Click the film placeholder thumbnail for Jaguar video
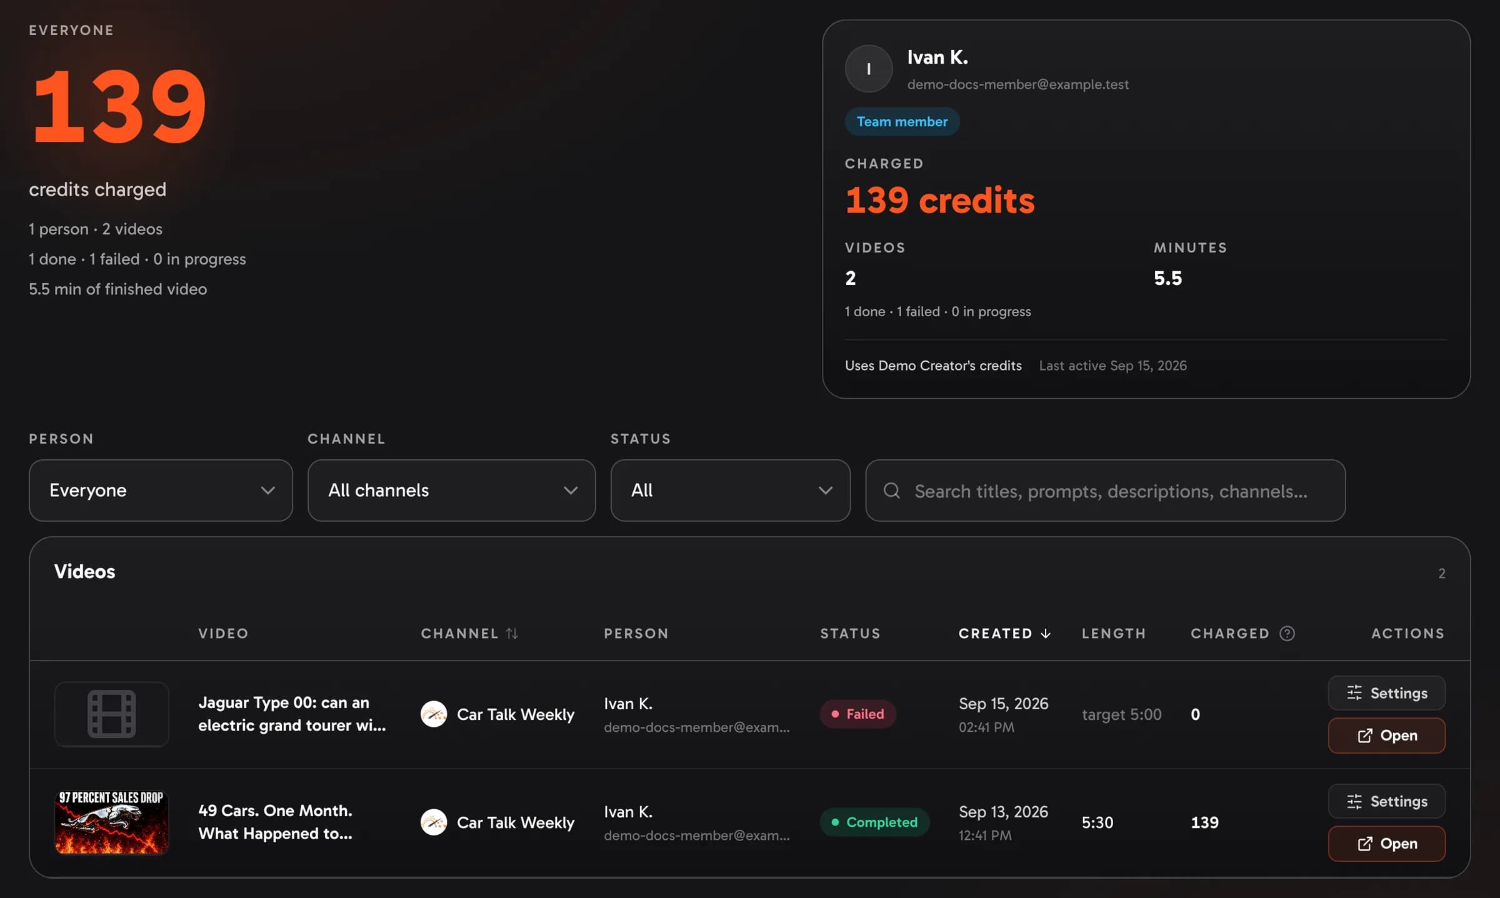Image resolution: width=1500 pixels, height=898 pixels. click(112, 714)
